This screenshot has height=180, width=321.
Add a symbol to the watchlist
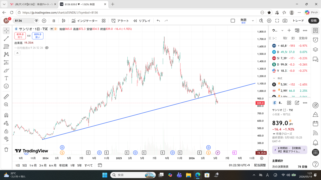click(x=289, y=30)
